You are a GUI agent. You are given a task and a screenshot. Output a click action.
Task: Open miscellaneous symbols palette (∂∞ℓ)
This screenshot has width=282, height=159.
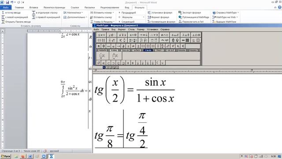(x=175, y=35)
